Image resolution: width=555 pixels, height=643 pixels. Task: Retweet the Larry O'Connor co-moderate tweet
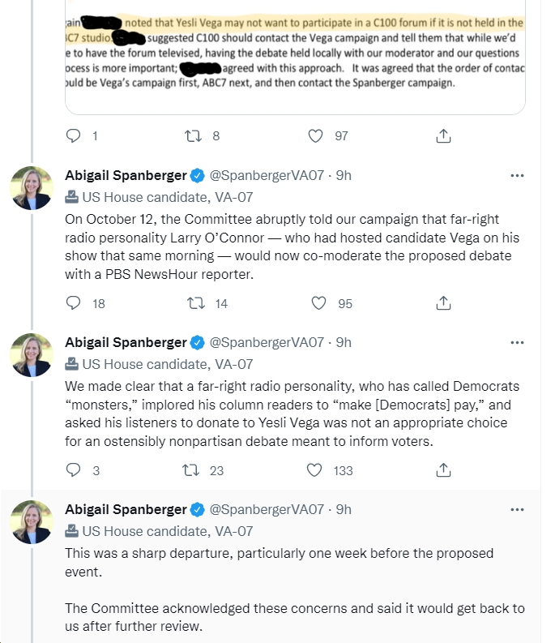click(196, 303)
